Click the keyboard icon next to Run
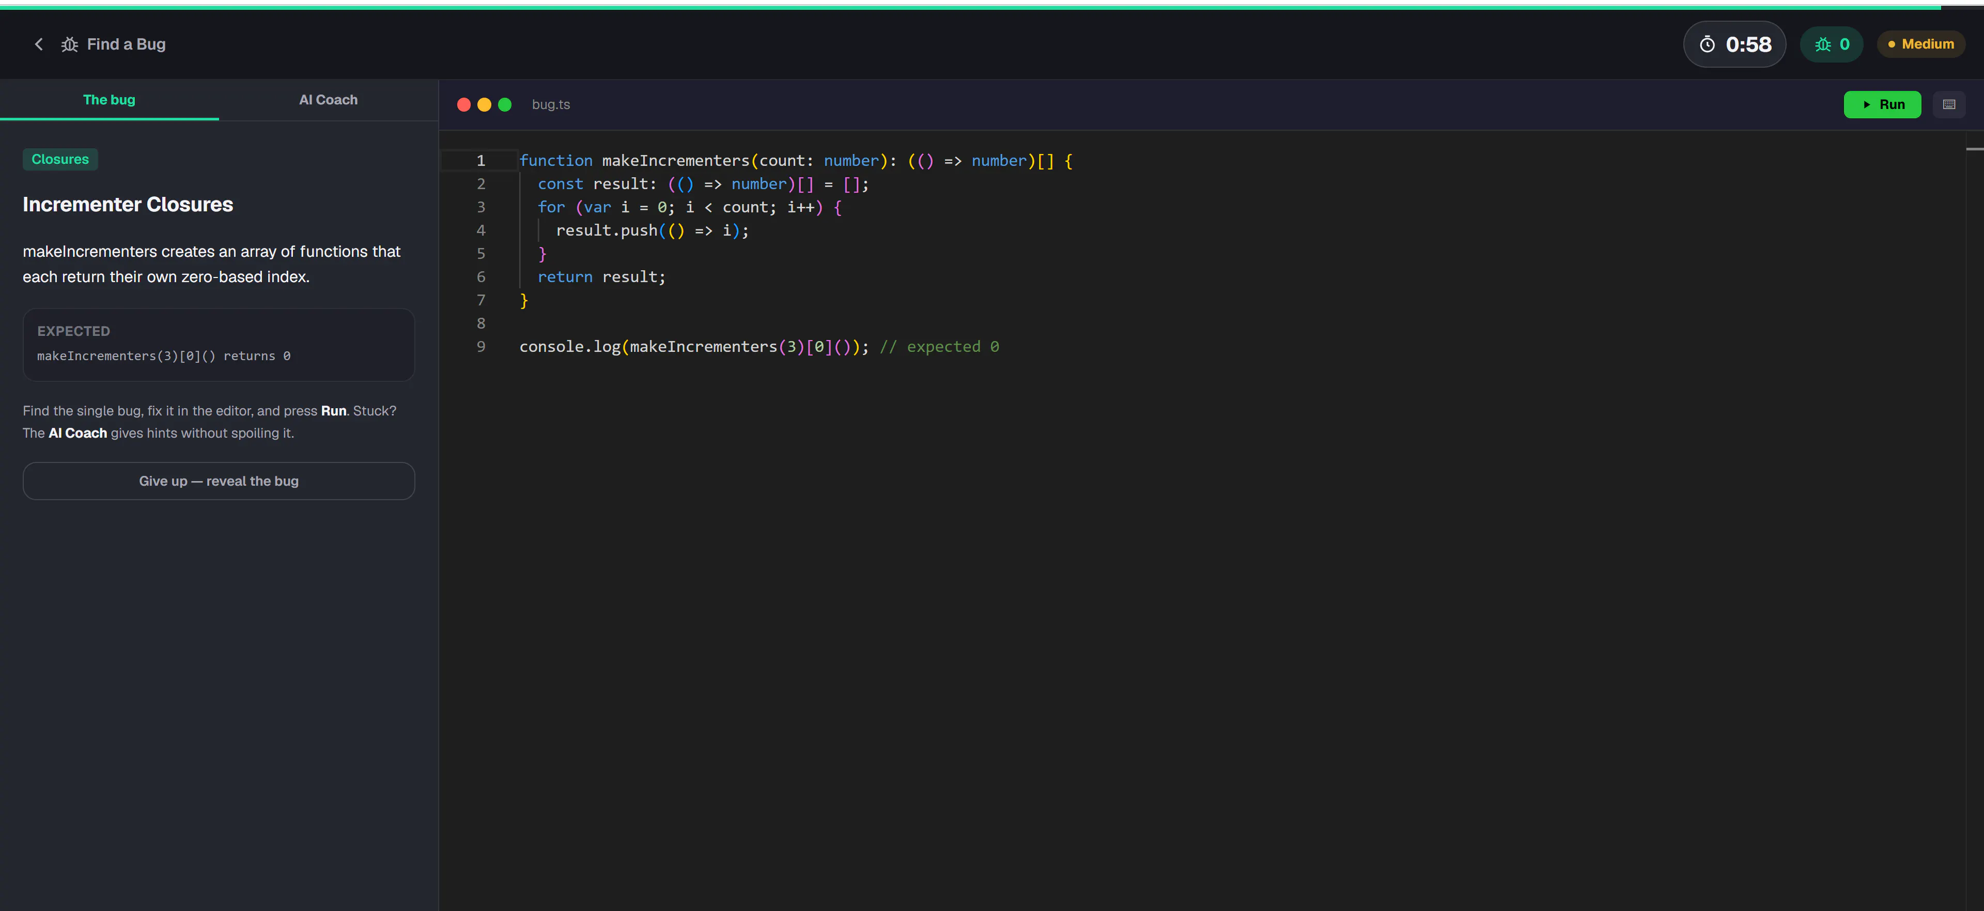This screenshot has width=1984, height=911. click(x=1948, y=105)
